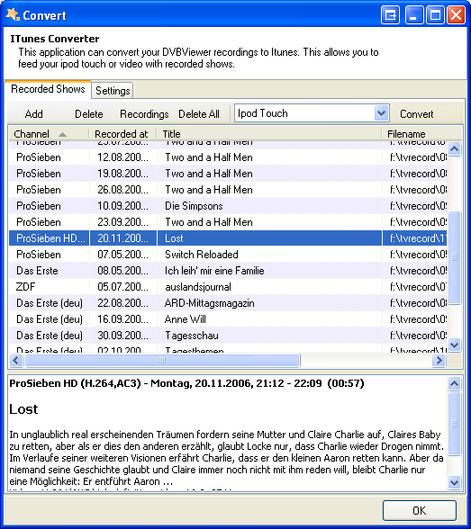The image size is (471, 529).
Task: Click Delete All in the toolbar
Action: click(199, 114)
